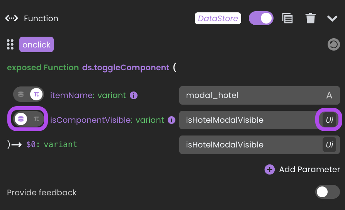Open the Ui selector on the $0 return field
Image resolution: width=345 pixels, height=210 pixels.
click(x=329, y=145)
